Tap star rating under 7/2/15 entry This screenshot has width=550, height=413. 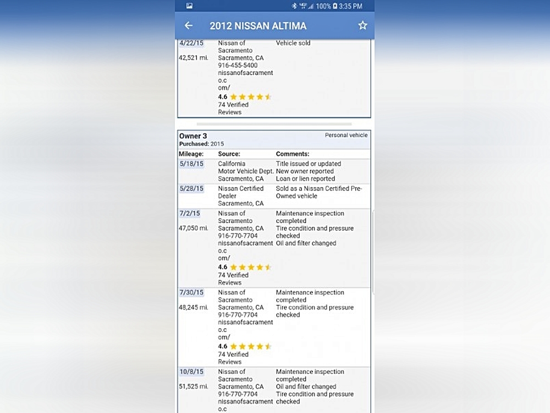pyautogui.click(x=251, y=267)
